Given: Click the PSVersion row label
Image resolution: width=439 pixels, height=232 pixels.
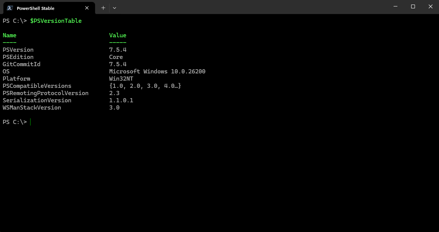Looking at the screenshot, I should [x=18, y=49].
